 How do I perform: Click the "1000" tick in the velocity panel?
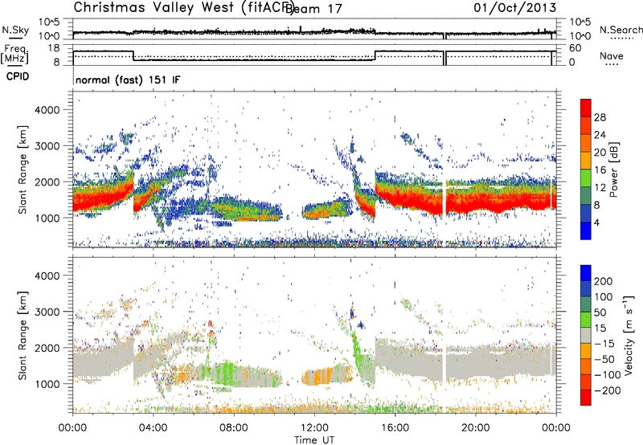coord(47,384)
